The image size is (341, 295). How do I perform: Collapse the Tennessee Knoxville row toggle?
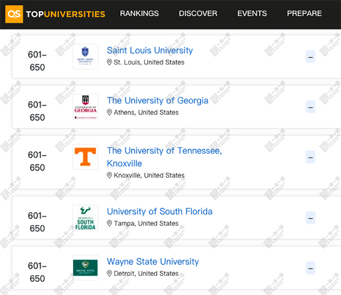point(310,157)
